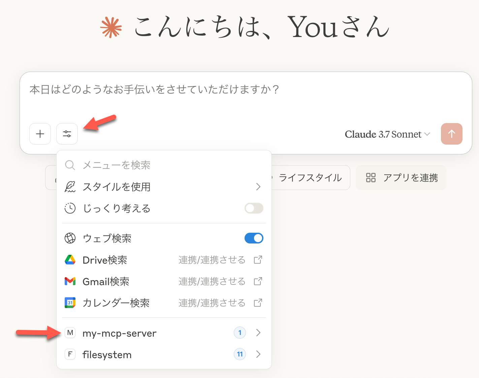Click the じっくり考える label text

point(117,209)
